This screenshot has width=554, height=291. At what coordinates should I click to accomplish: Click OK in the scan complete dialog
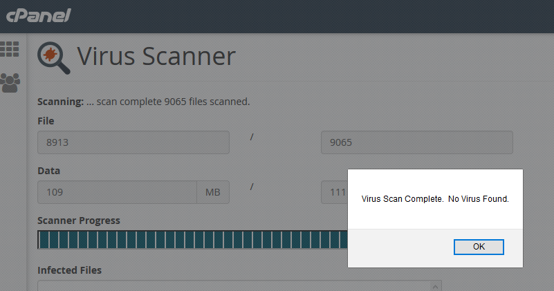(479, 247)
